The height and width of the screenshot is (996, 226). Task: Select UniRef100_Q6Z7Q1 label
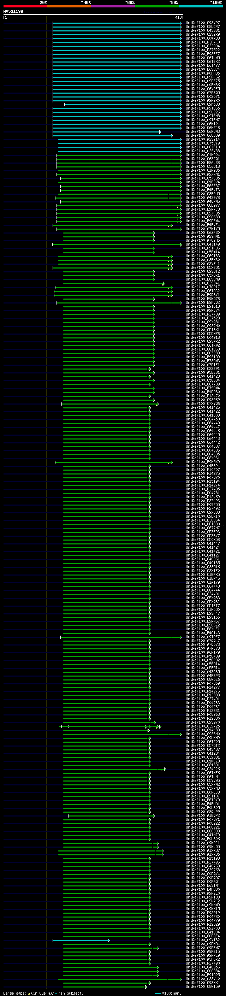click(202, 159)
